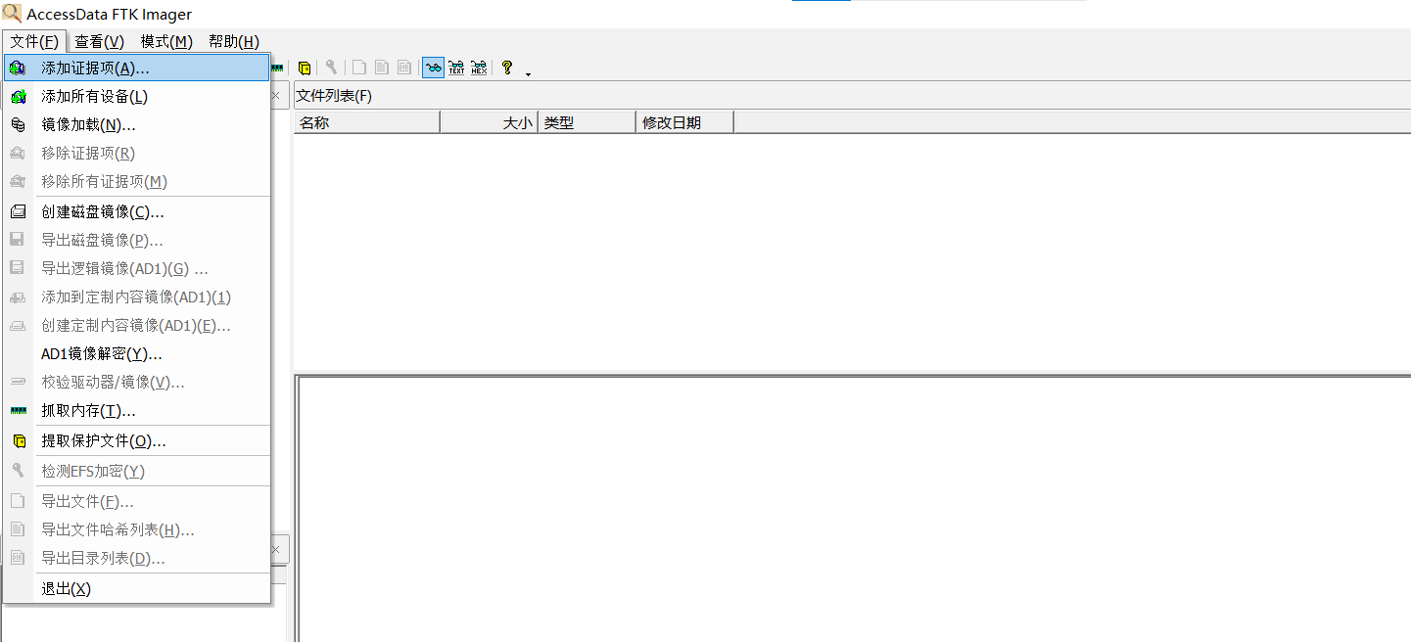Viewport: 1411px width, 642px height.
Task: Click the add-evidence icon beside 添加证据项
Action: pos(18,68)
